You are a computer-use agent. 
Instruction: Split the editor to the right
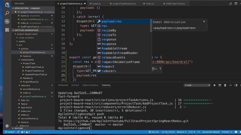236,3
